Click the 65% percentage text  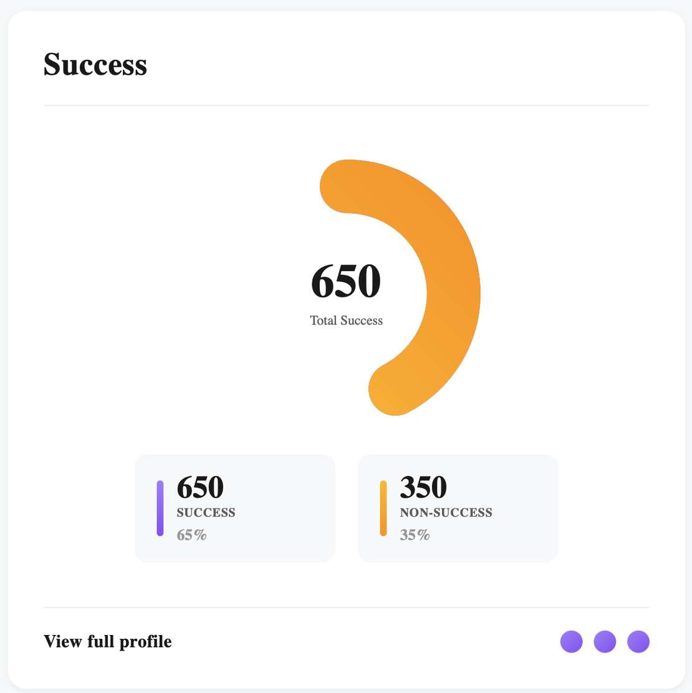coord(191,535)
